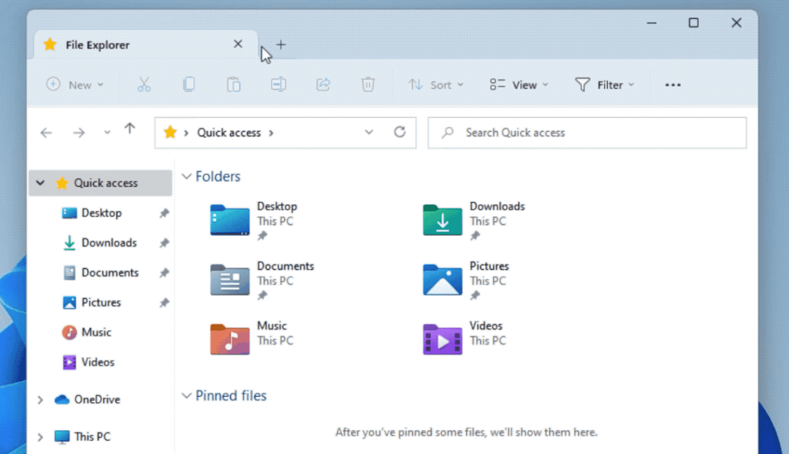The image size is (789, 454).
Task: Collapse the Folders section
Action: coord(187,177)
